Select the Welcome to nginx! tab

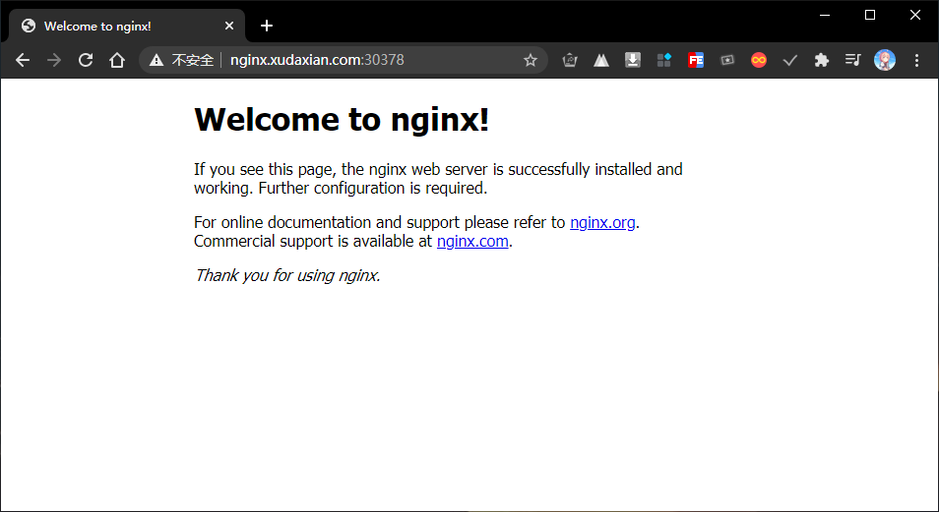pyautogui.click(x=126, y=26)
